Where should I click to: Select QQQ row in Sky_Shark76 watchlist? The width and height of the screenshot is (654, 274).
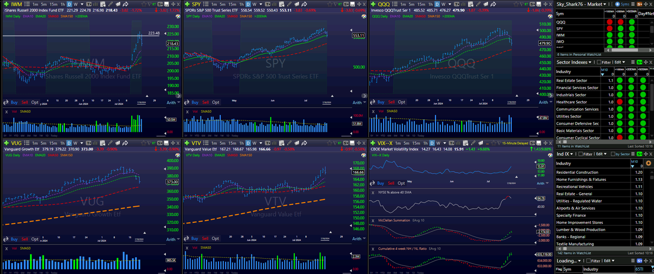602,22
